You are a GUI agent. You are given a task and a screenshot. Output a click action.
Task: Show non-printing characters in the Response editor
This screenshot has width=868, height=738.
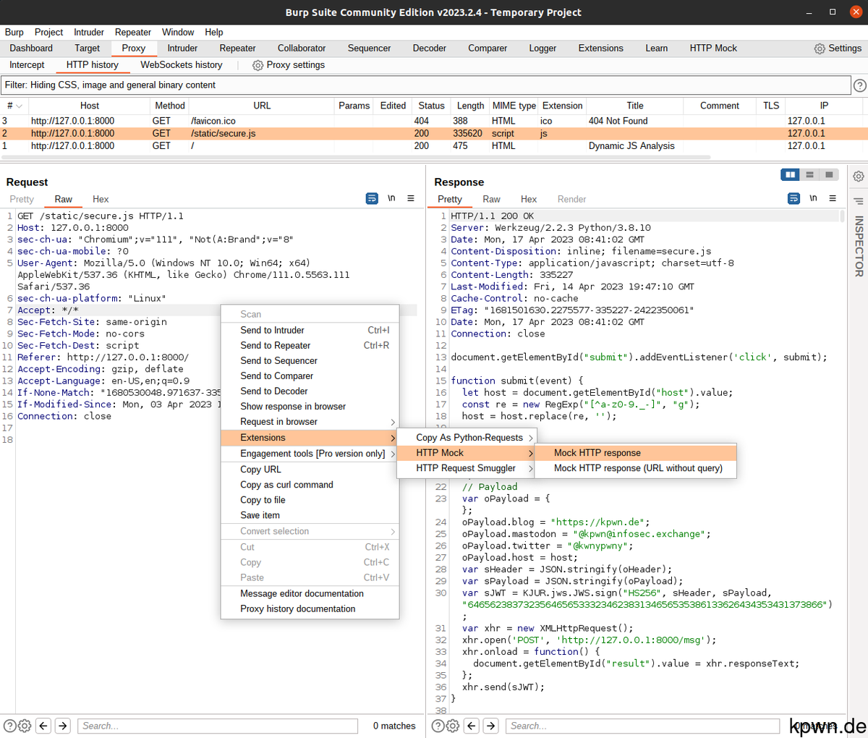(813, 198)
